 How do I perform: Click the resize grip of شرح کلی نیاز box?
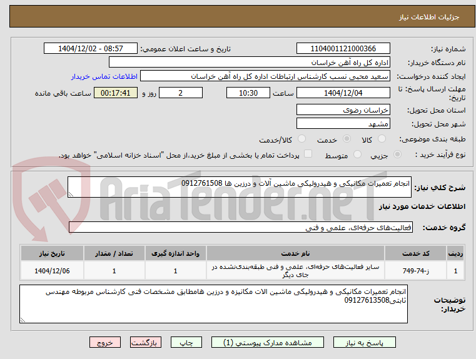tap(71, 195)
